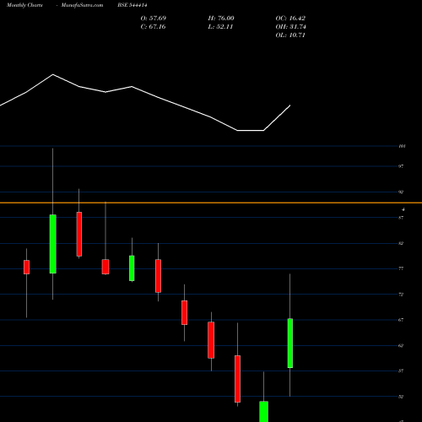
Task: Open the MunafaSutra.com watermark link
Action: coord(82,5)
